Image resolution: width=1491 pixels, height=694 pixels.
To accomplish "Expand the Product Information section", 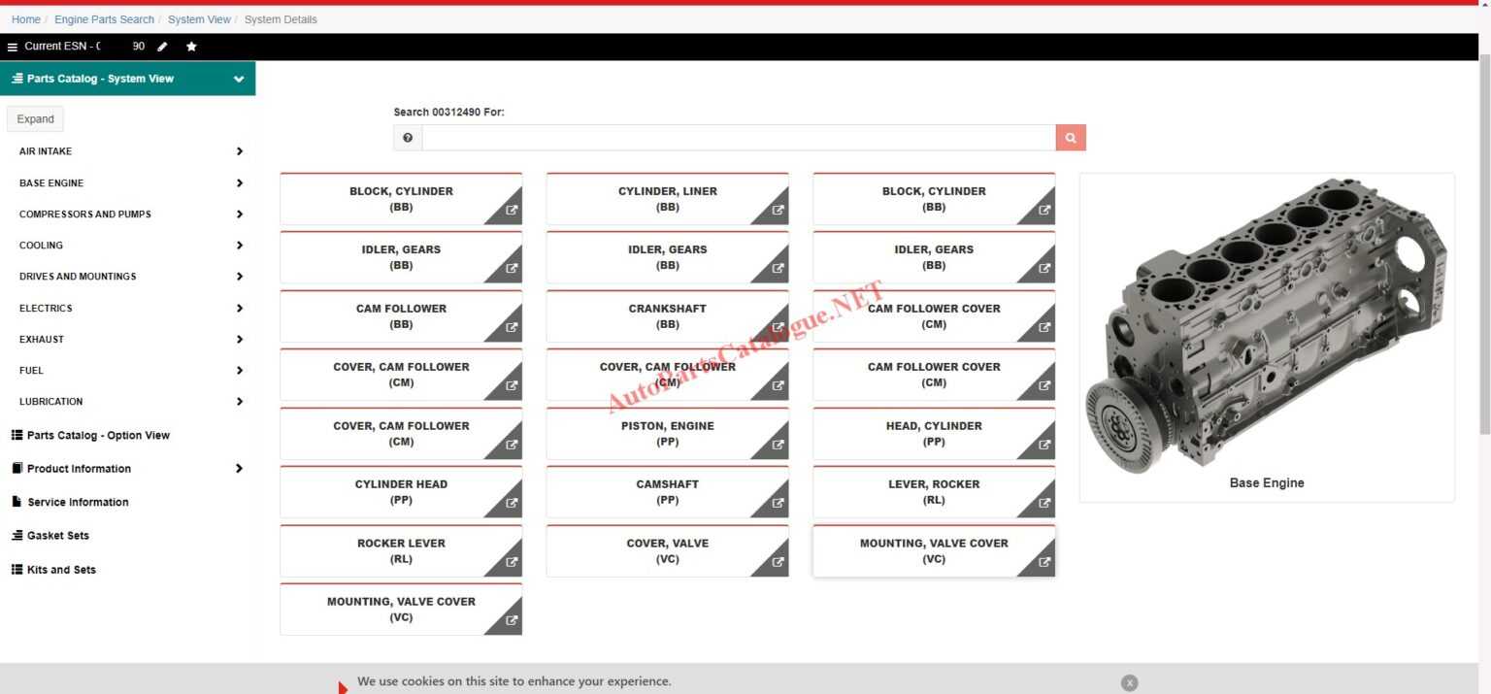I will point(239,468).
